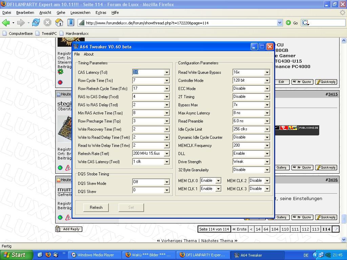This screenshot has height=260, width=347.
Task: Open Windows Start button
Action: pos(16,255)
